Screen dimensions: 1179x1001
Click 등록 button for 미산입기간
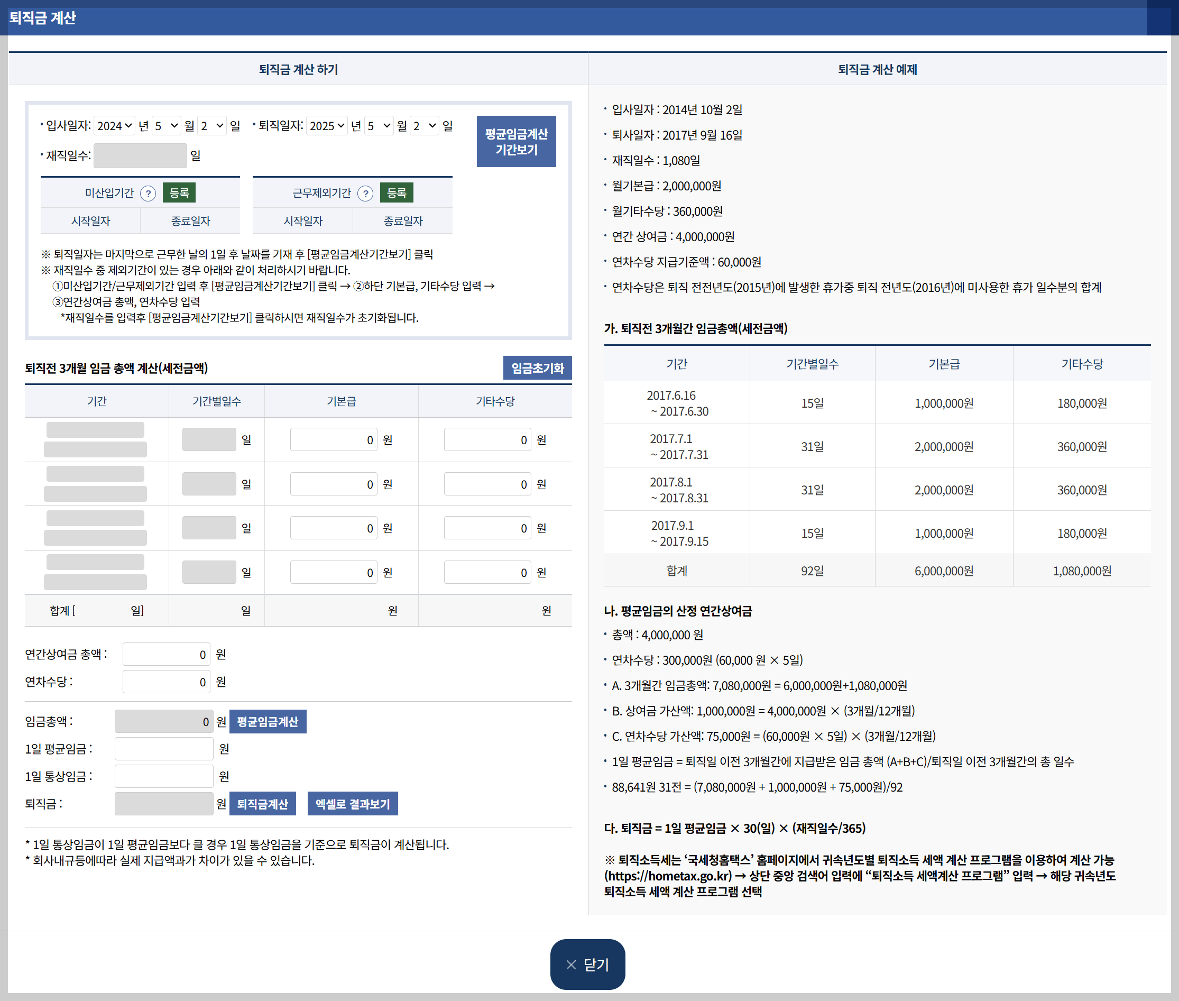pos(179,193)
